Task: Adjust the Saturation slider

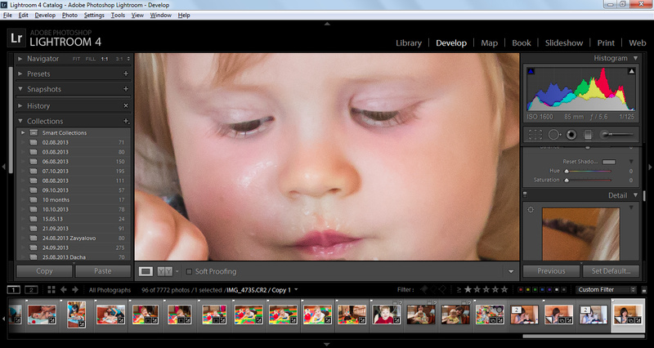Action: pyautogui.click(x=567, y=180)
